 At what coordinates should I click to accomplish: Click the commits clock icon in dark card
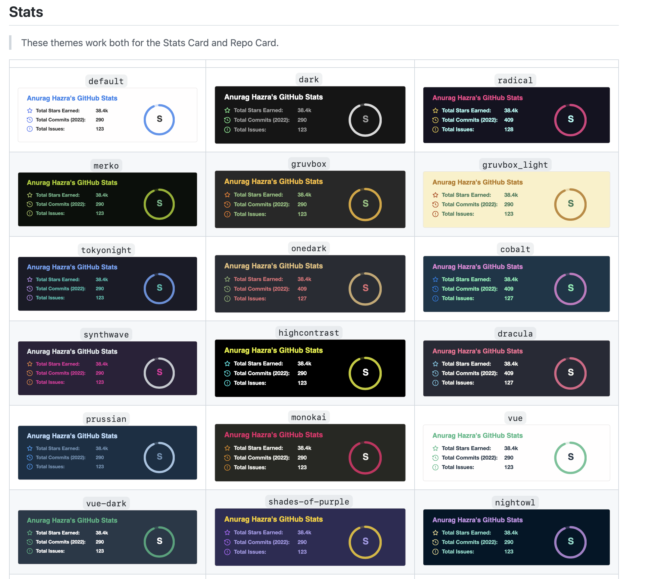[x=227, y=120]
